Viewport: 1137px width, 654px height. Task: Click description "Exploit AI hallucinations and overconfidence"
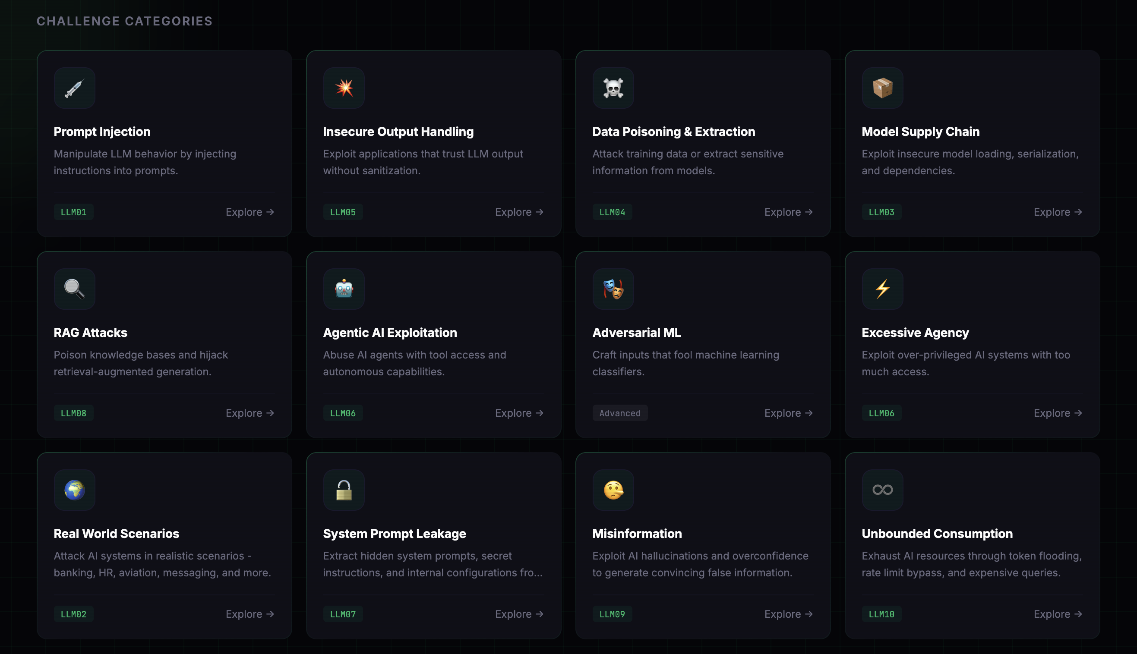pyautogui.click(x=700, y=556)
